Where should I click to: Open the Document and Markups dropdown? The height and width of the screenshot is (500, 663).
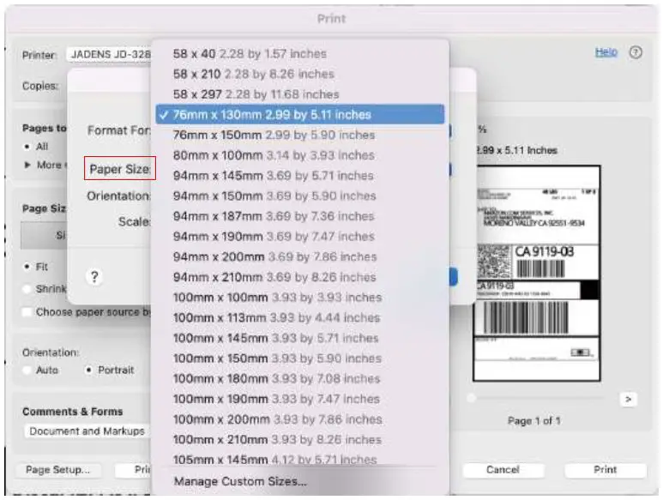point(87,431)
